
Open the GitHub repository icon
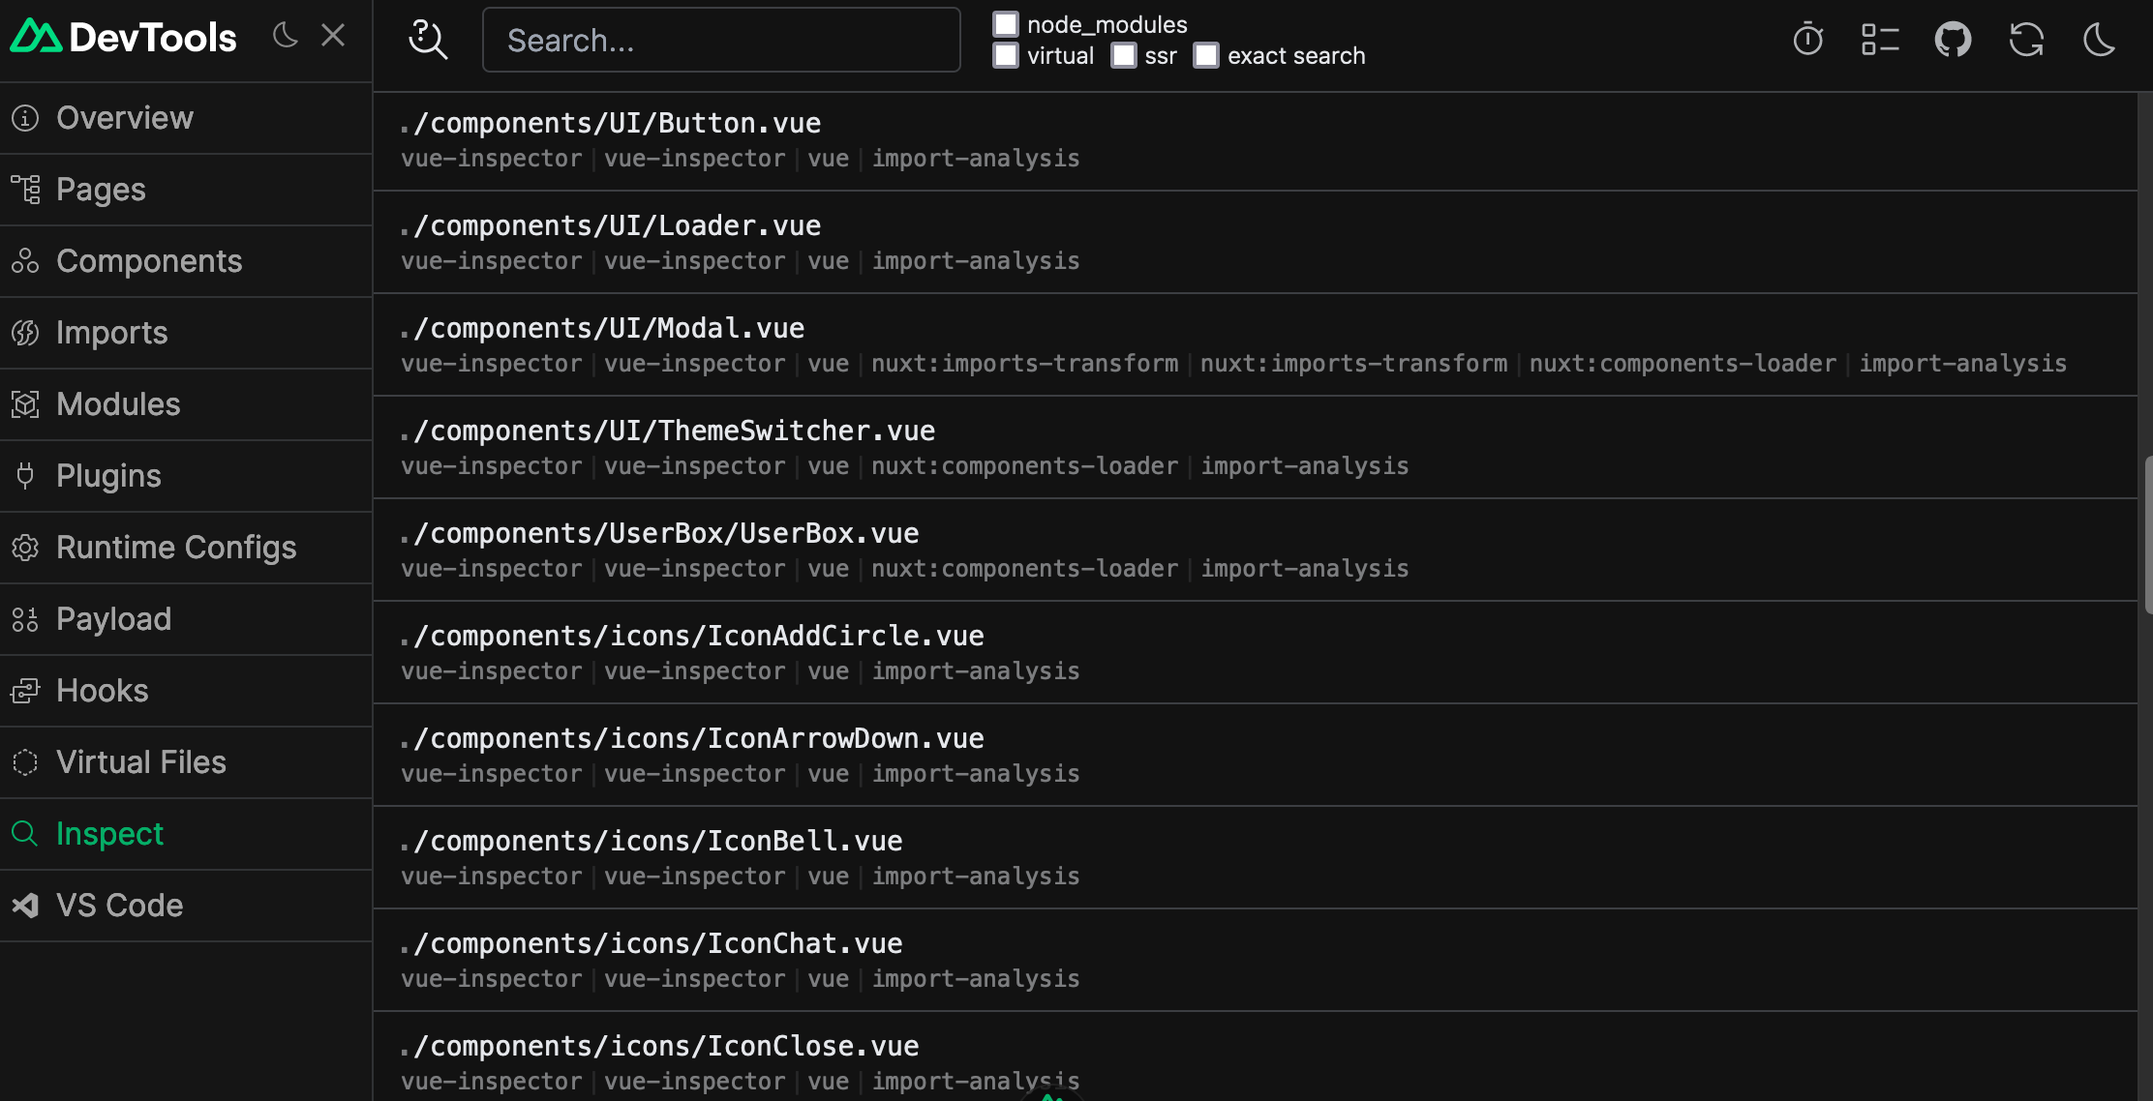coord(1953,40)
